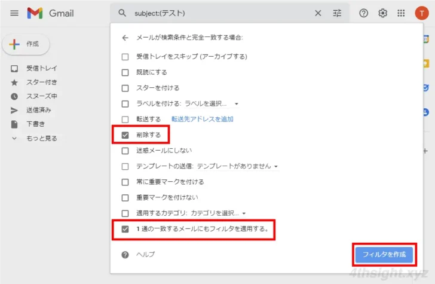435x284 pixels.
Task: Open the account avatar T
Action: (x=422, y=13)
